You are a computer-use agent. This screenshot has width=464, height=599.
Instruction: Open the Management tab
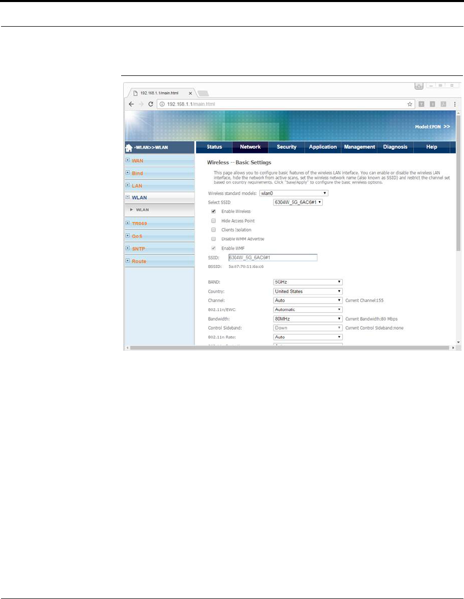pyautogui.click(x=359, y=147)
